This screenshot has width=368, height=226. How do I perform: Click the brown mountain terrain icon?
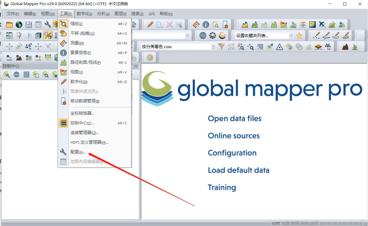point(345,47)
